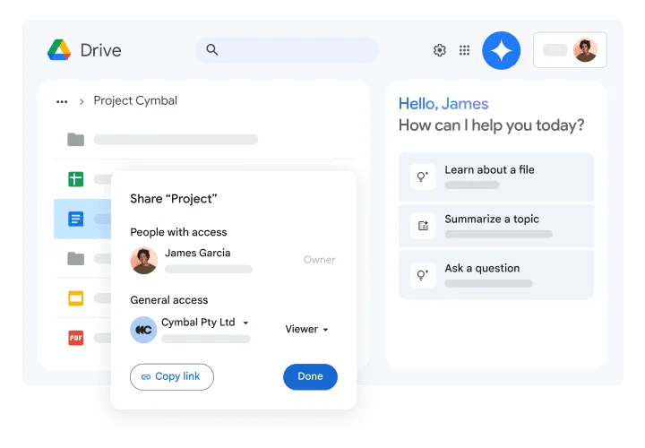Image resolution: width=645 pixels, height=448 pixels.
Task: Click the lightbulb icon for Ask a question
Action: point(423,275)
